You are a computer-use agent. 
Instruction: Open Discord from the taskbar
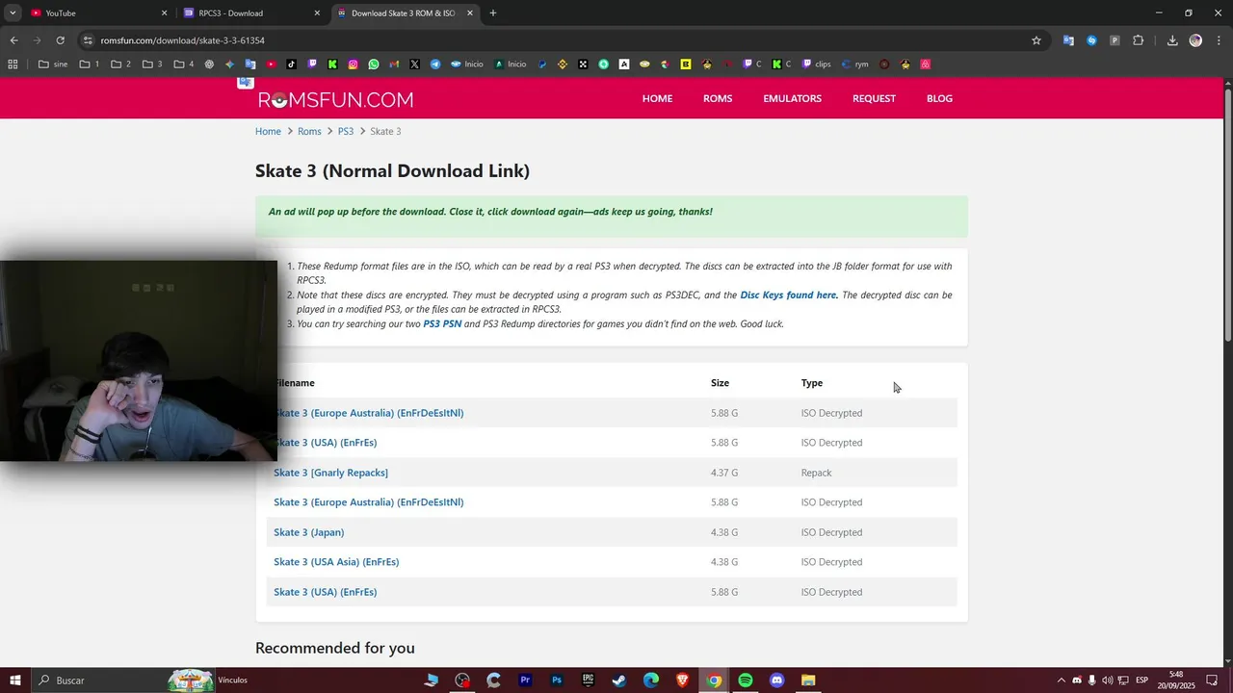777,680
